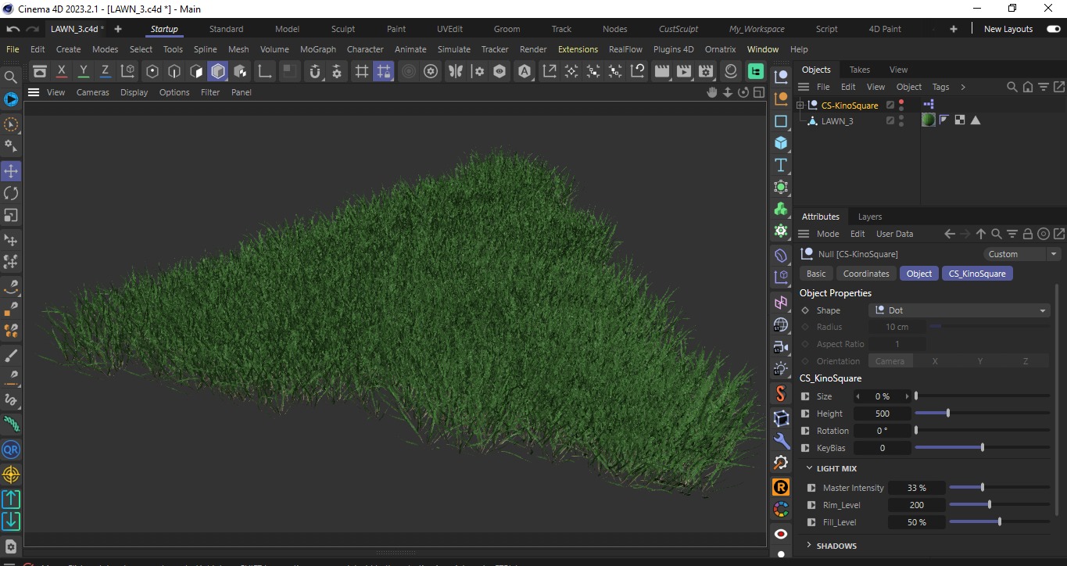
Task: Expand the CS-KinoSquare tree node
Action: point(800,105)
